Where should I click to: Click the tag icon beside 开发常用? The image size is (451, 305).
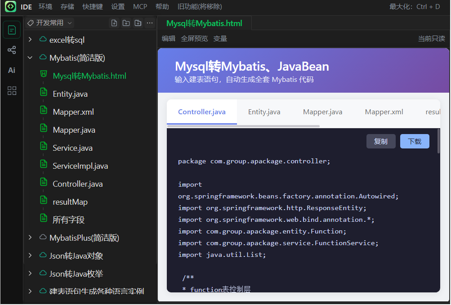31,23
